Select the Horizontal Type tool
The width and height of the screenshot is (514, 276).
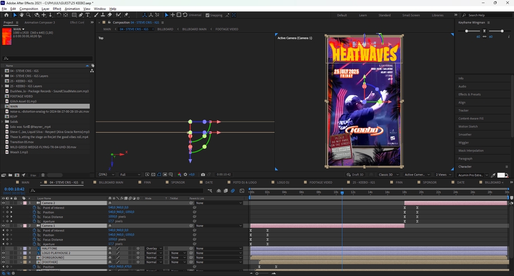pos(87,15)
